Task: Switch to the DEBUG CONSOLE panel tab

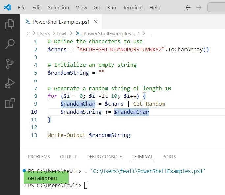Action: [x=104, y=157]
